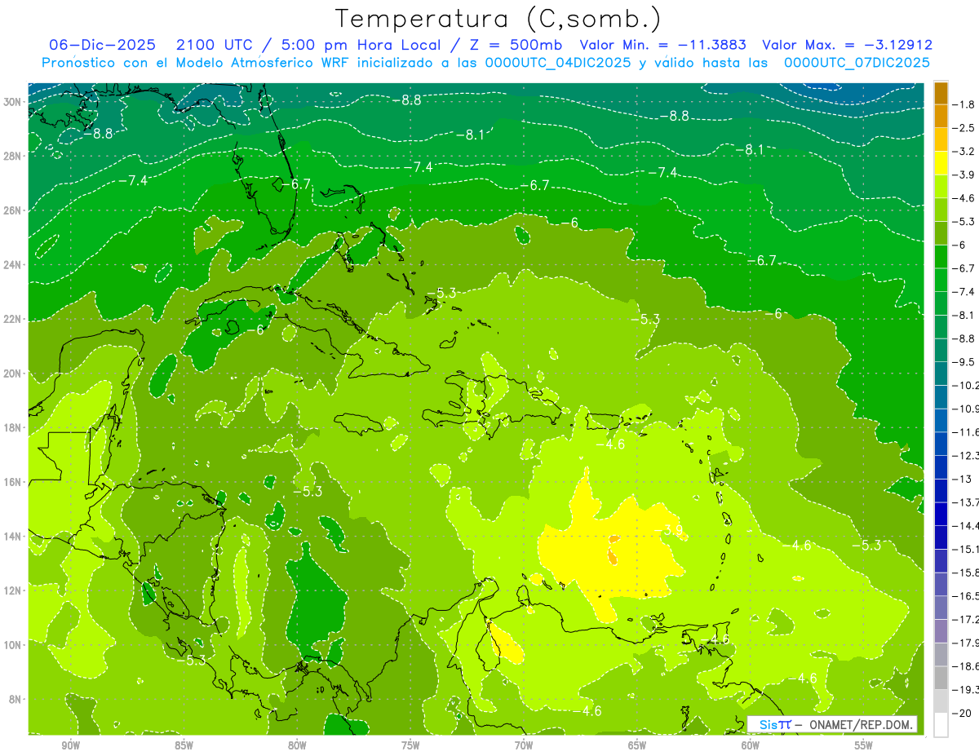
Task: Click the '-20' value on the color scale
Action: coord(963,713)
